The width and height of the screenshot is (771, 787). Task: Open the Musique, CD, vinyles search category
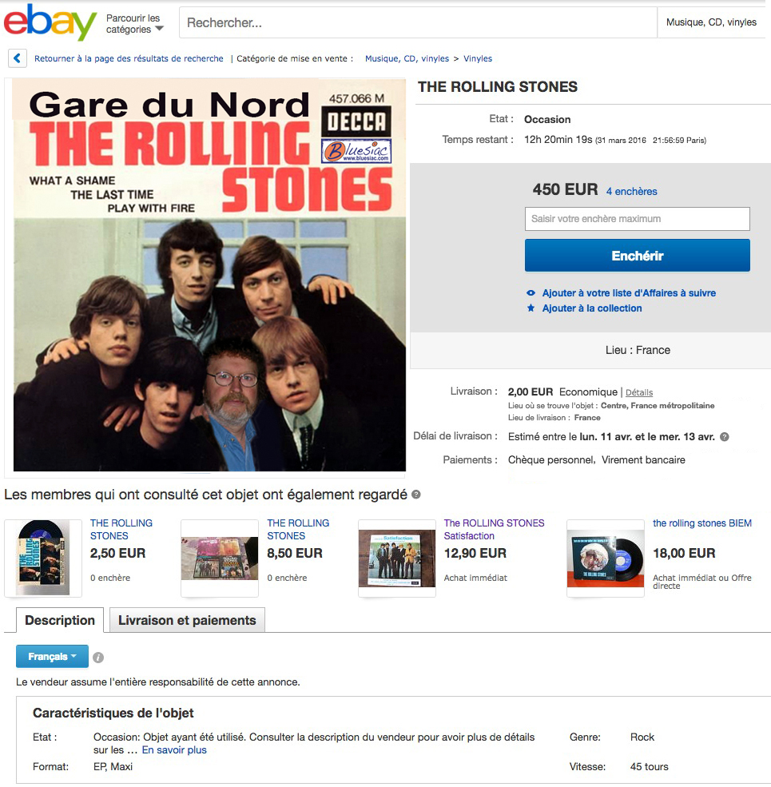point(711,22)
